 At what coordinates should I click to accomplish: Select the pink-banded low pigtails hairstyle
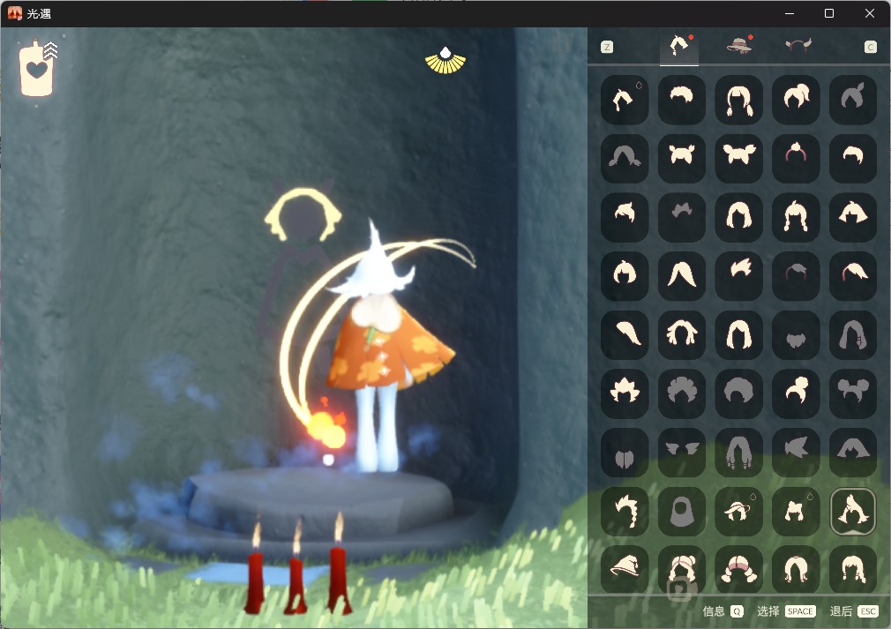pos(738,569)
